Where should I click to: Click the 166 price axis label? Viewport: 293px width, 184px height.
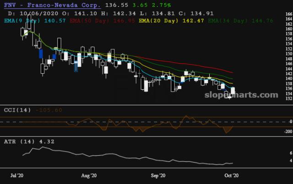[289, 15]
